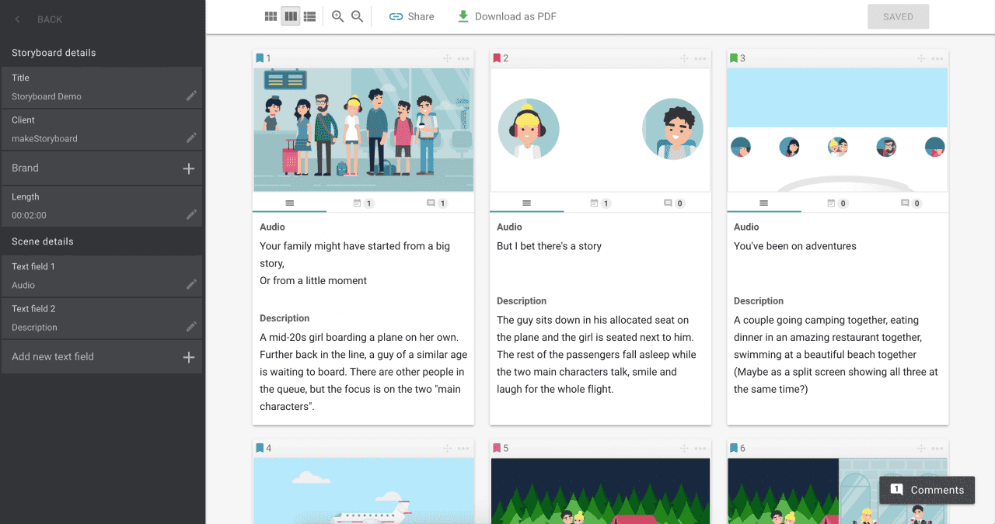The height and width of the screenshot is (524, 995).
Task: Share the storyboard
Action: pyautogui.click(x=411, y=16)
